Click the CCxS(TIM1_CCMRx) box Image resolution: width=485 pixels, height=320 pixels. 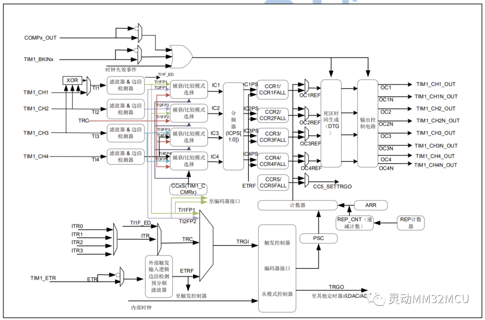188,189
